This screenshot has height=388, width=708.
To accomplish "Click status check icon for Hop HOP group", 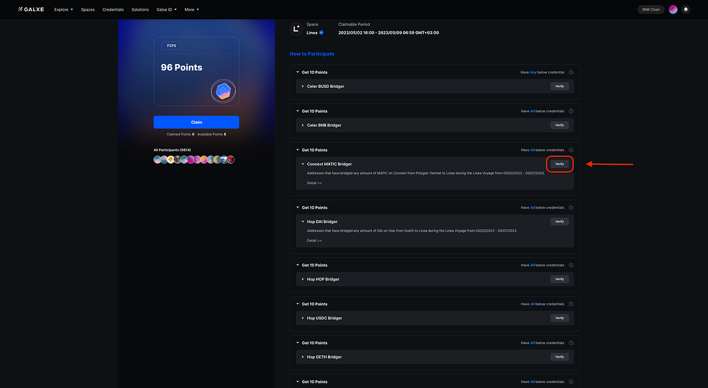I will click(571, 265).
